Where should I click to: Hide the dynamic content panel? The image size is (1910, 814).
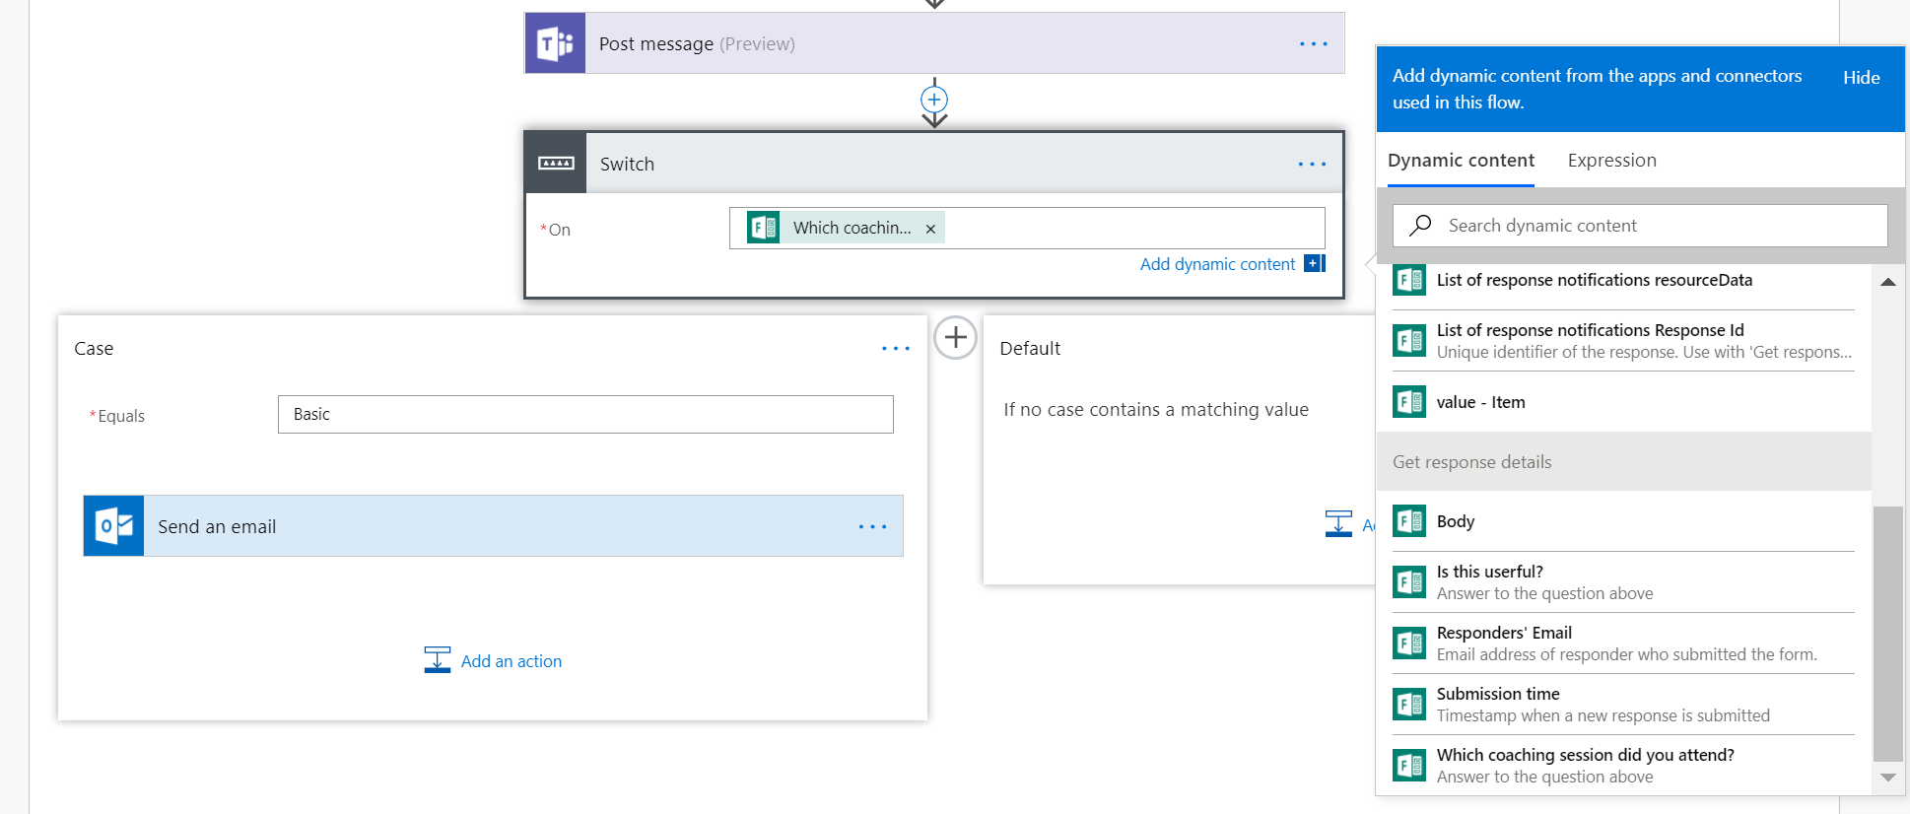pos(1861,78)
